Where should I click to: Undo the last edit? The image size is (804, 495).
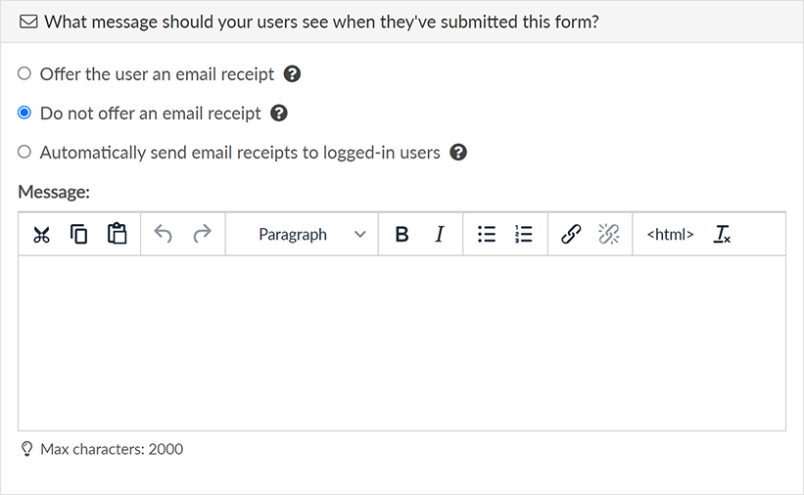(x=164, y=235)
